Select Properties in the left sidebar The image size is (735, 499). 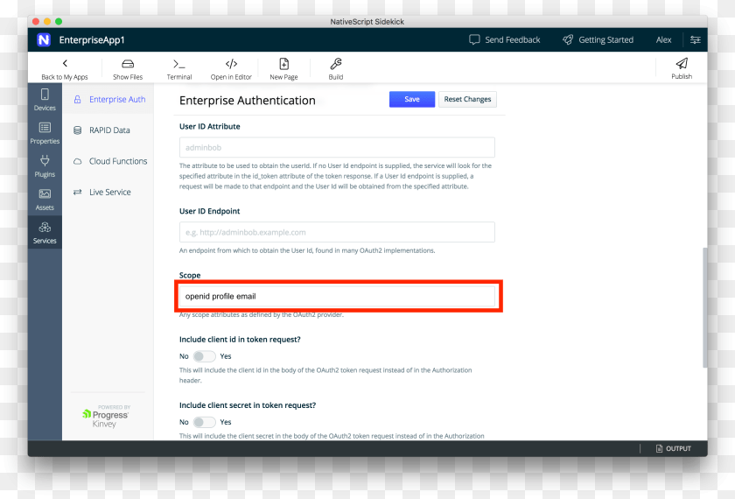click(45, 133)
